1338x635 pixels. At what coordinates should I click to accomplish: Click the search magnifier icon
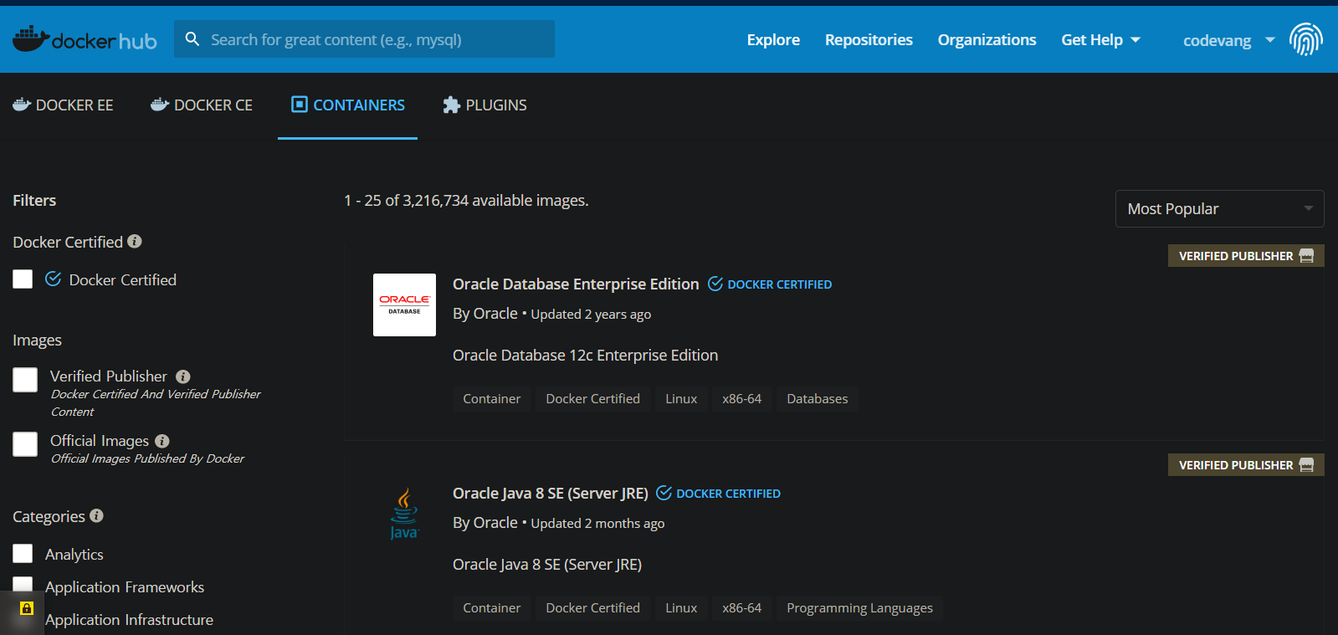click(192, 39)
